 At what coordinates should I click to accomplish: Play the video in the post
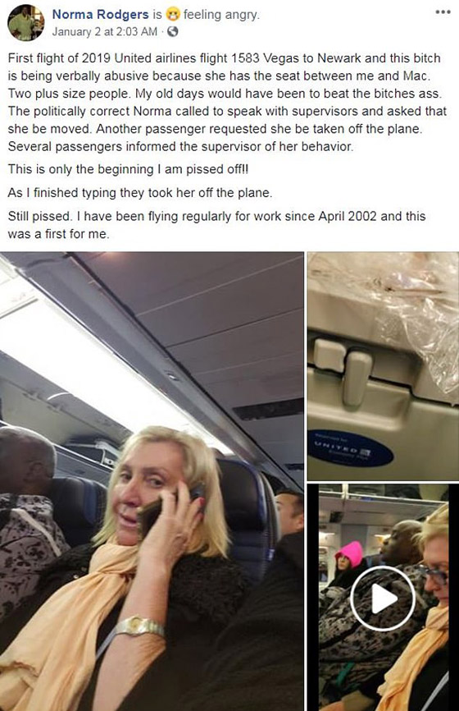(383, 598)
